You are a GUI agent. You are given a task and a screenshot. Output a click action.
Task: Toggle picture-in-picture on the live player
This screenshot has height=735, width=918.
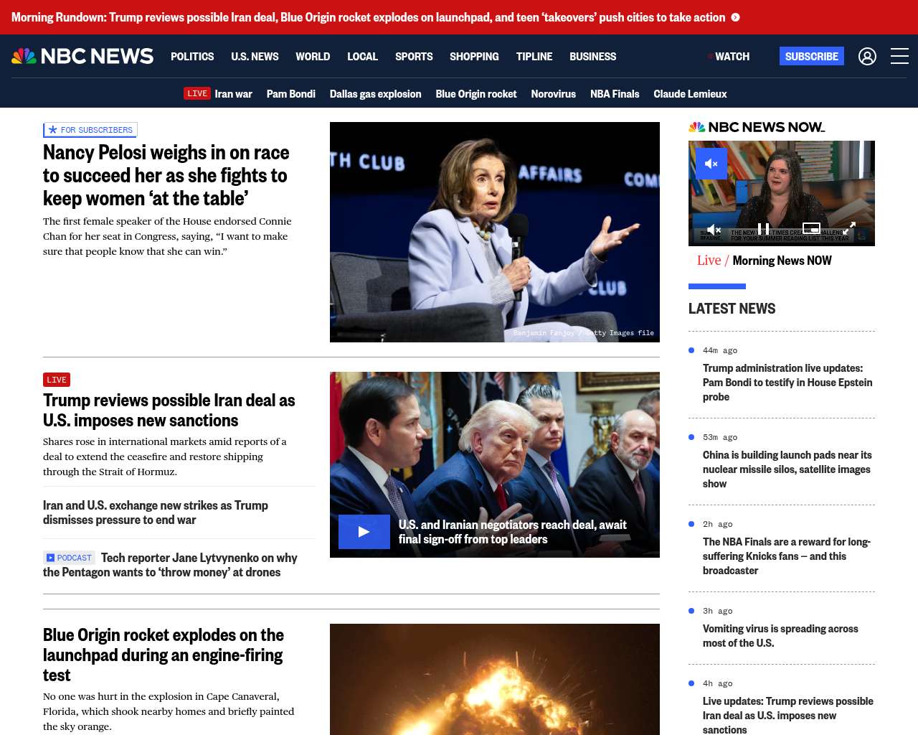811,229
